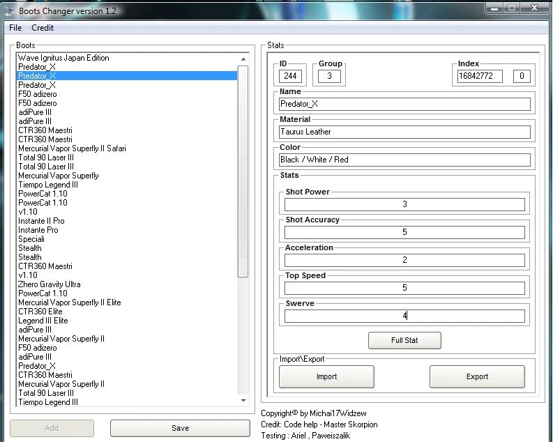
Task: Select the highlighted Predator_X list entry
Action: point(127,76)
